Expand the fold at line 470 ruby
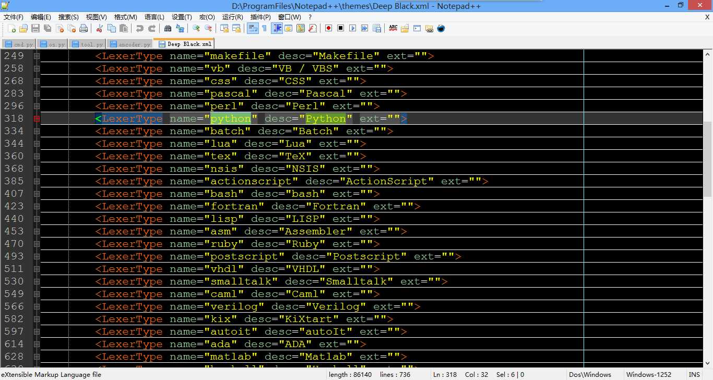The image size is (713, 380). pos(37,244)
